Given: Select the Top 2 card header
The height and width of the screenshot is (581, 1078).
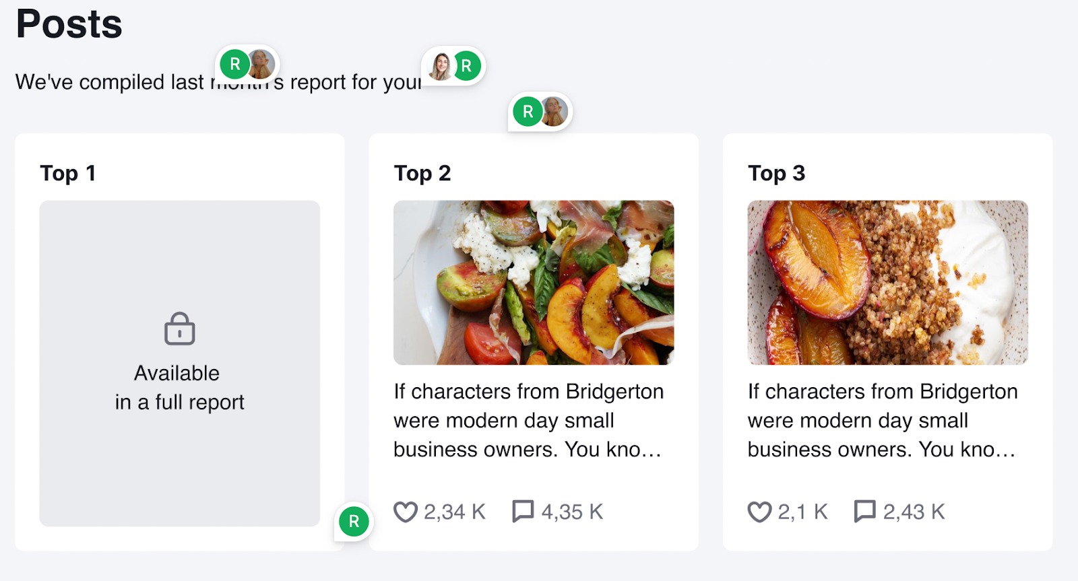Looking at the screenshot, I should point(423,173).
